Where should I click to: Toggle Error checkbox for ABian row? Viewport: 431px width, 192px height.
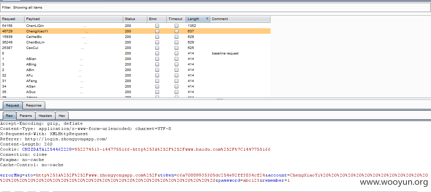[x=157, y=59]
